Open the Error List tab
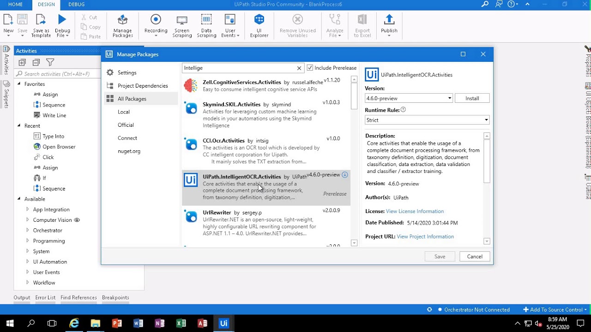Image resolution: width=591 pixels, height=332 pixels. (x=45, y=297)
